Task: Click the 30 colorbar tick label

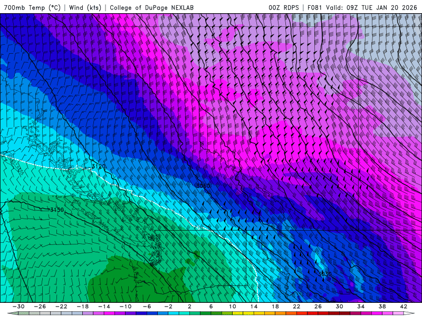Action: pyautogui.click(x=339, y=307)
